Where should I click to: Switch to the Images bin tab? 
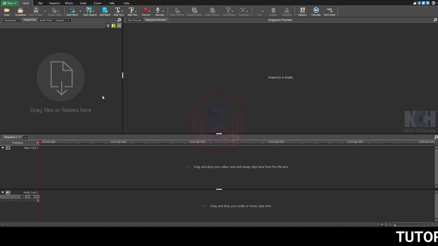pyautogui.click(x=60, y=20)
